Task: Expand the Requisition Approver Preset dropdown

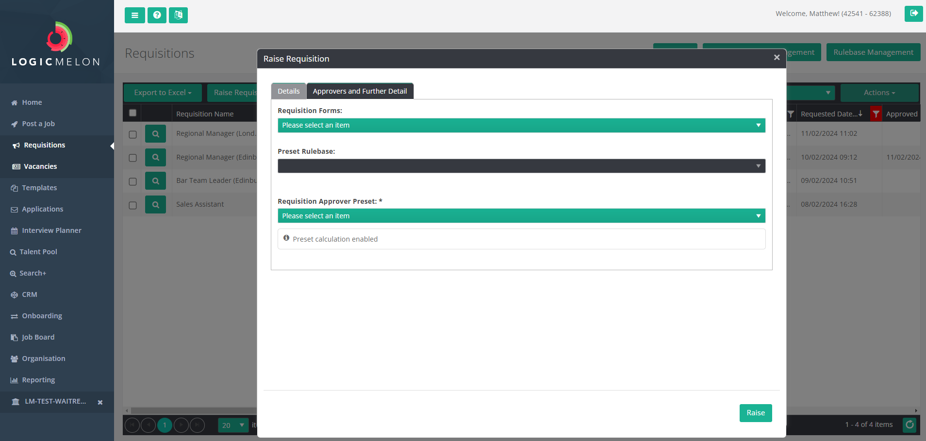Action: (521, 215)
